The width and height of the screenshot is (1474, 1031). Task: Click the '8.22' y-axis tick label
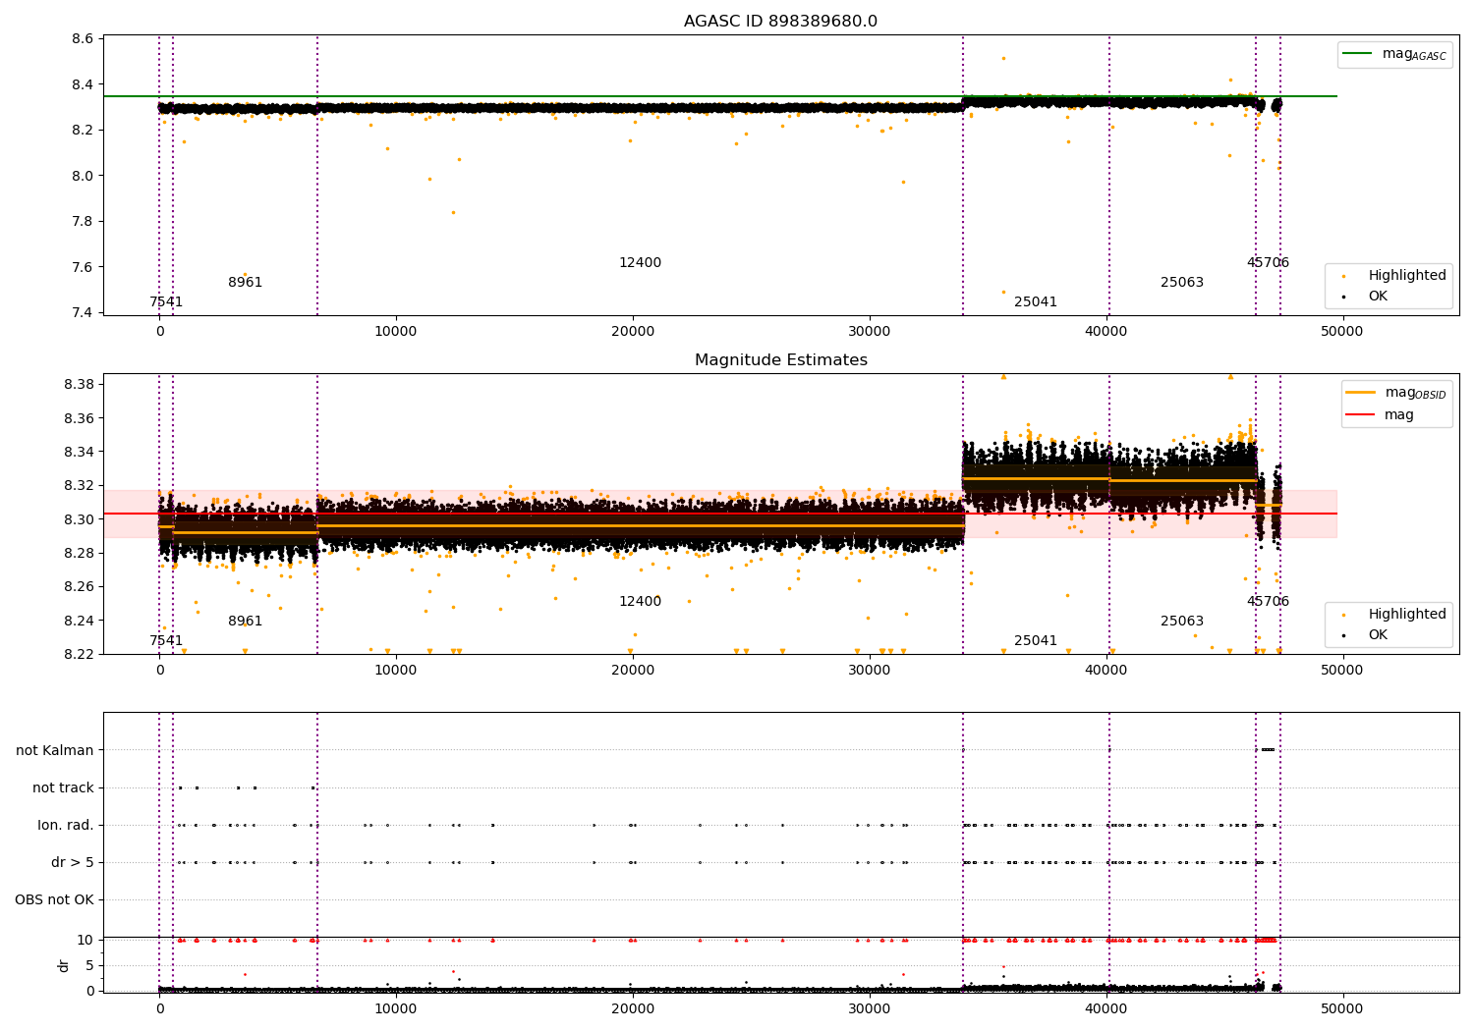click(80, 654)
